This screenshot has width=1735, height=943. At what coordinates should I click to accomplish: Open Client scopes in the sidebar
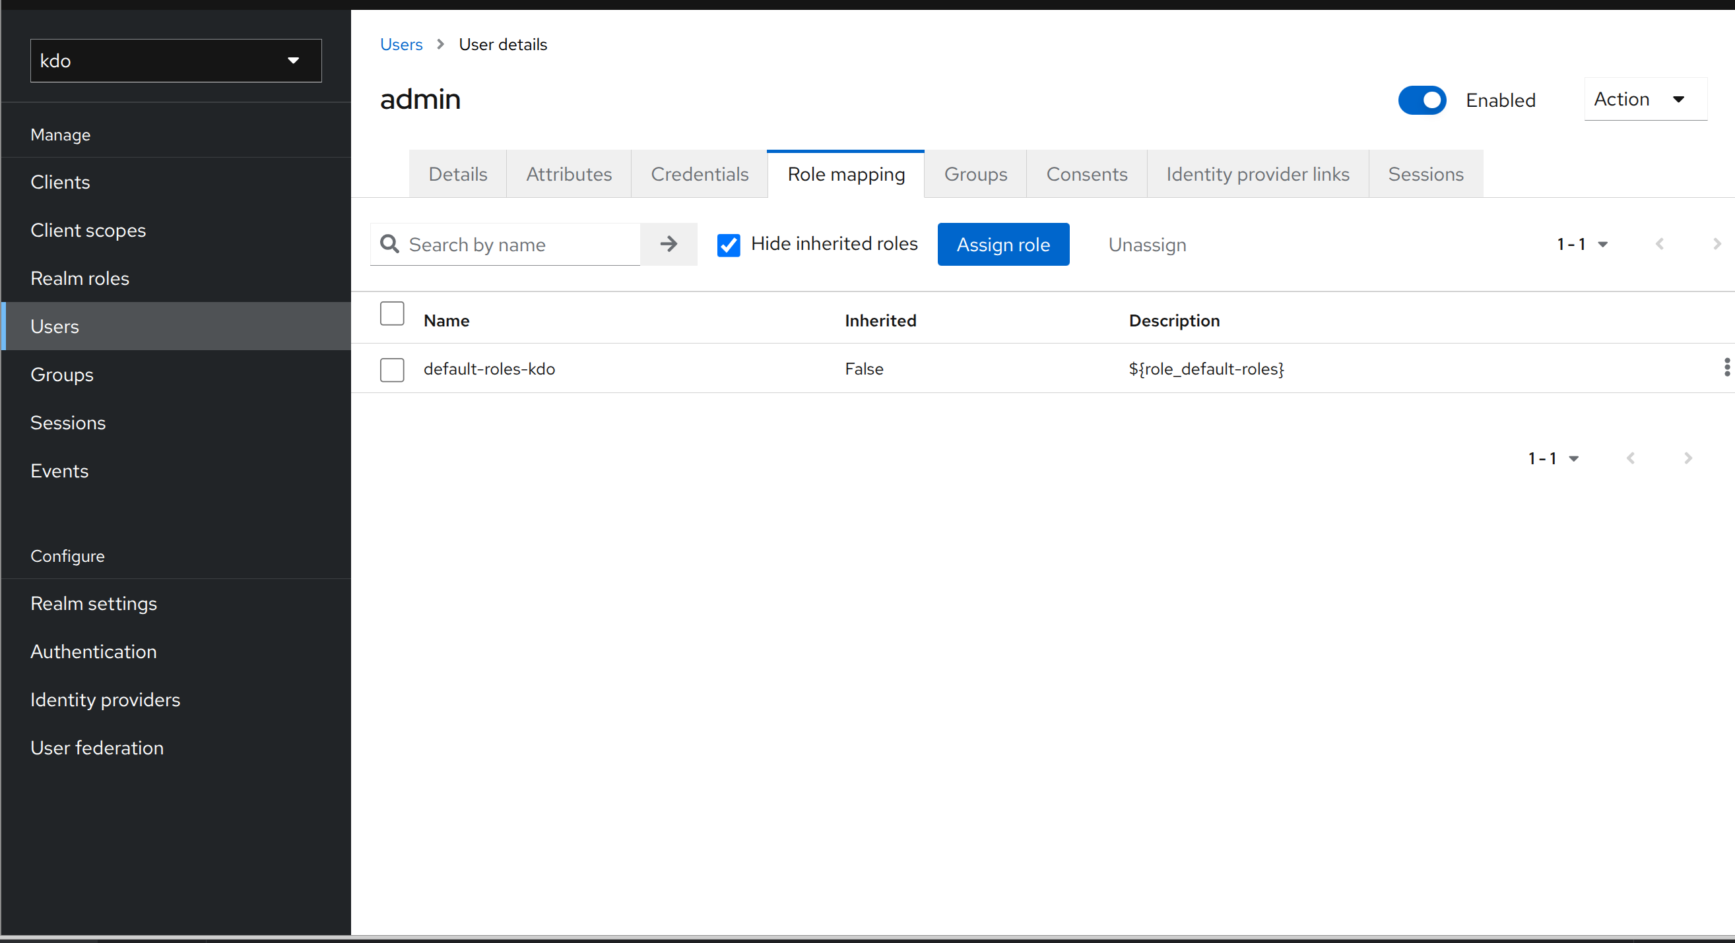tap(176, 230)
